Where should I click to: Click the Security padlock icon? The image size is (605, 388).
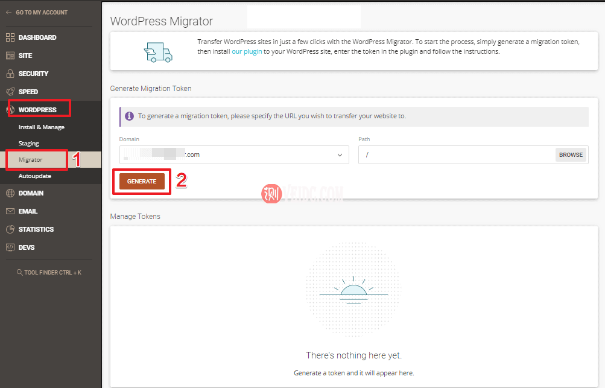10,74
